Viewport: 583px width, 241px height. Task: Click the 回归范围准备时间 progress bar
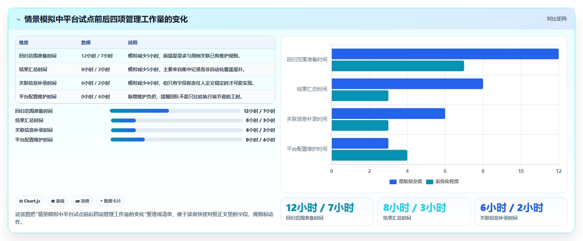click(x=175, y=111)
